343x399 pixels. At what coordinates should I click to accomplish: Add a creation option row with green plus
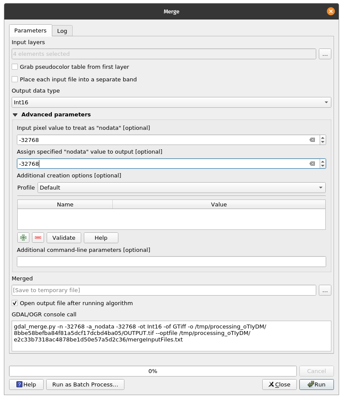(23, 238)
